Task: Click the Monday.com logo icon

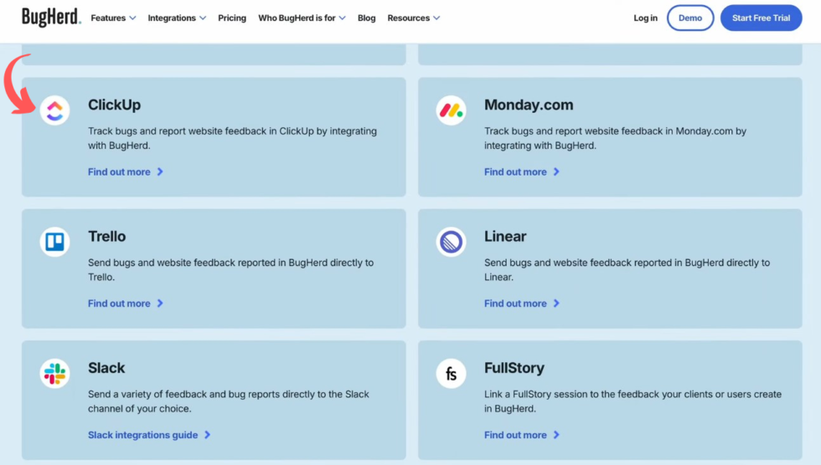Action: pyautogui.click(x=451, y=110)
